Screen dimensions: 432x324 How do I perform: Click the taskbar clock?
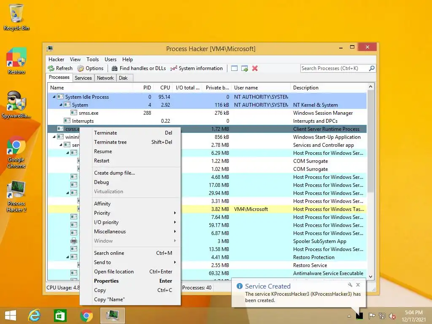413,316
